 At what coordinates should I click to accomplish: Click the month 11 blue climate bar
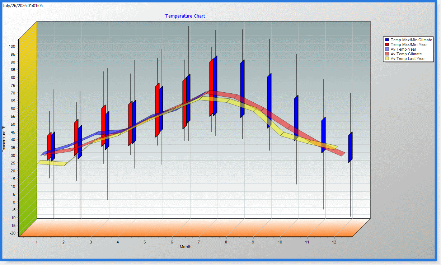323,135
